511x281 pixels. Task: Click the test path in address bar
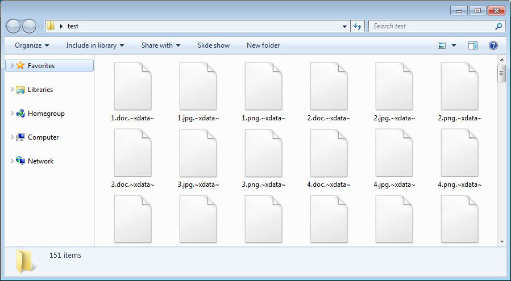pyautogui.click(x=73, y=26)
